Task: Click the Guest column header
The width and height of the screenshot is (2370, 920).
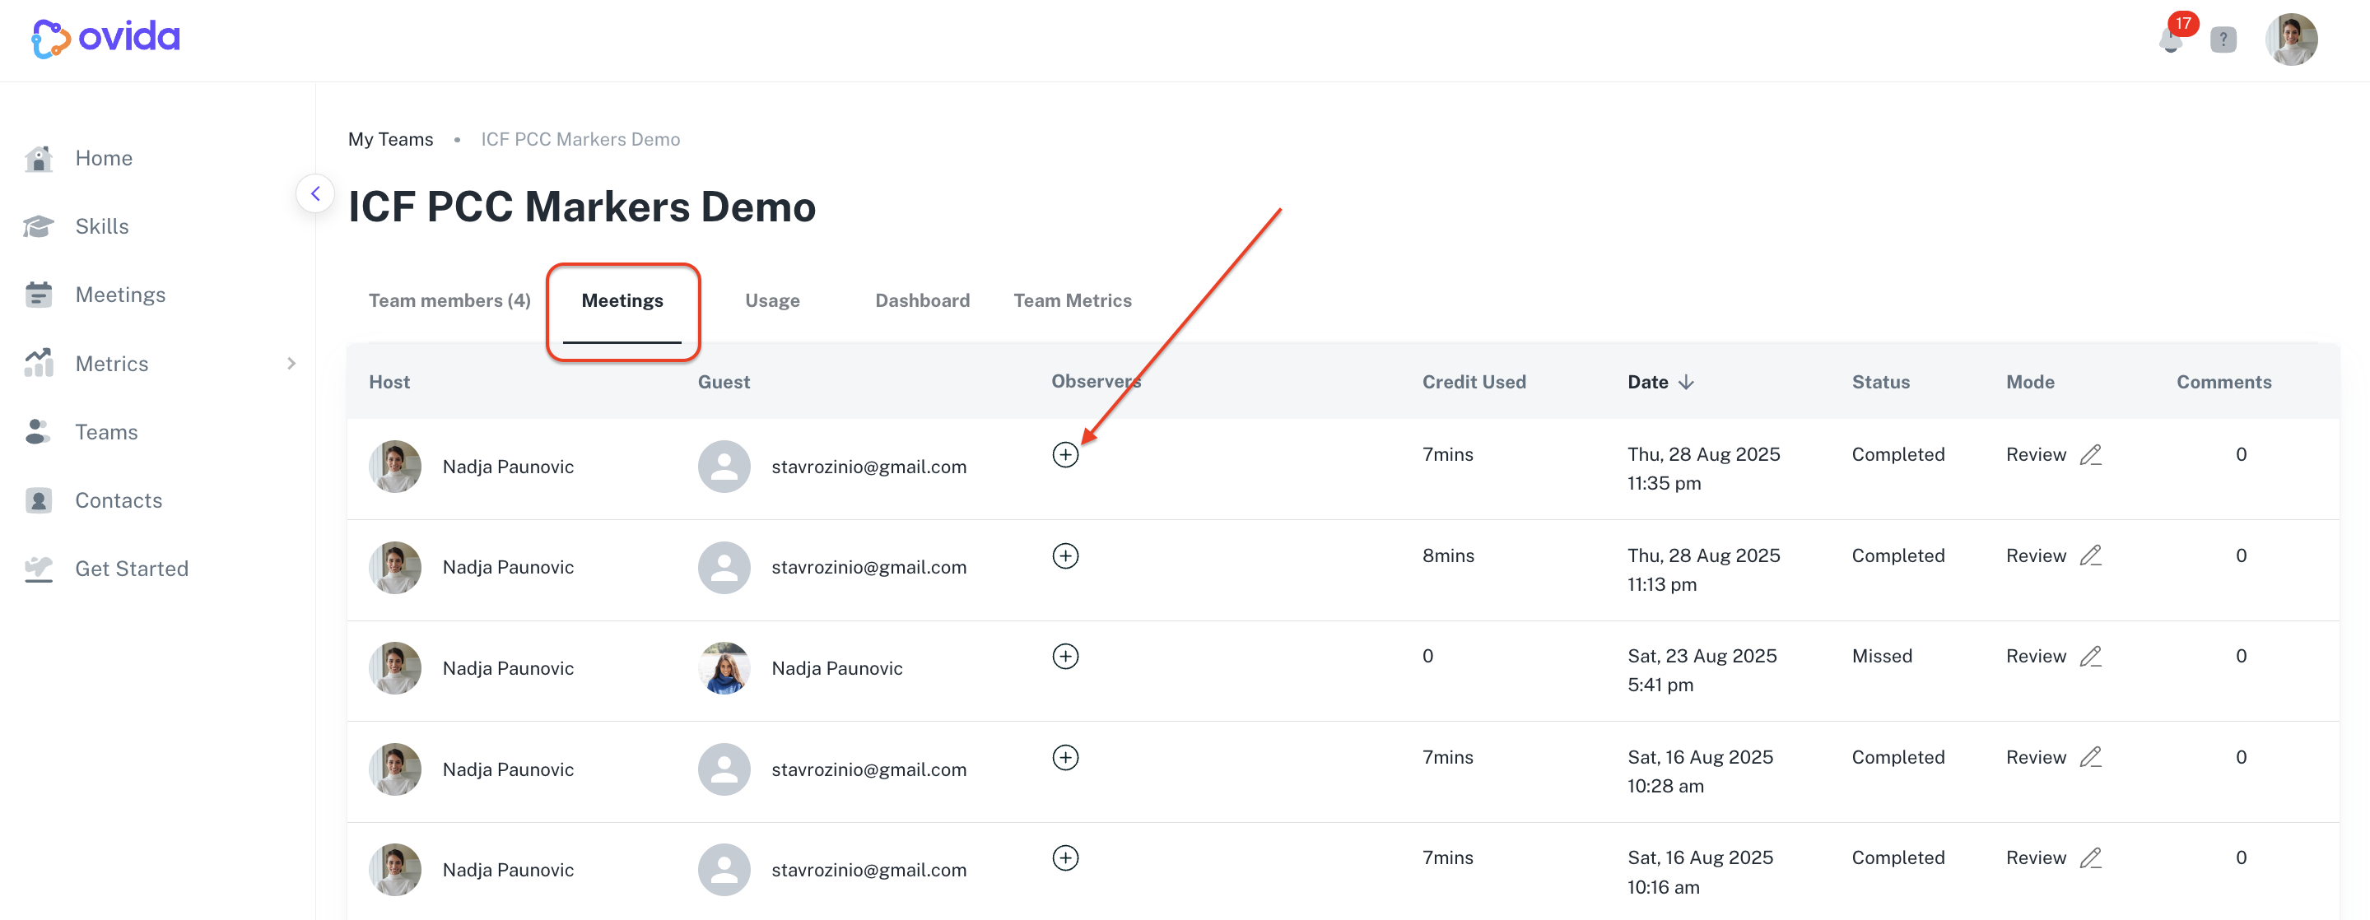Action: pyautogui.click(x=724, y=382)
